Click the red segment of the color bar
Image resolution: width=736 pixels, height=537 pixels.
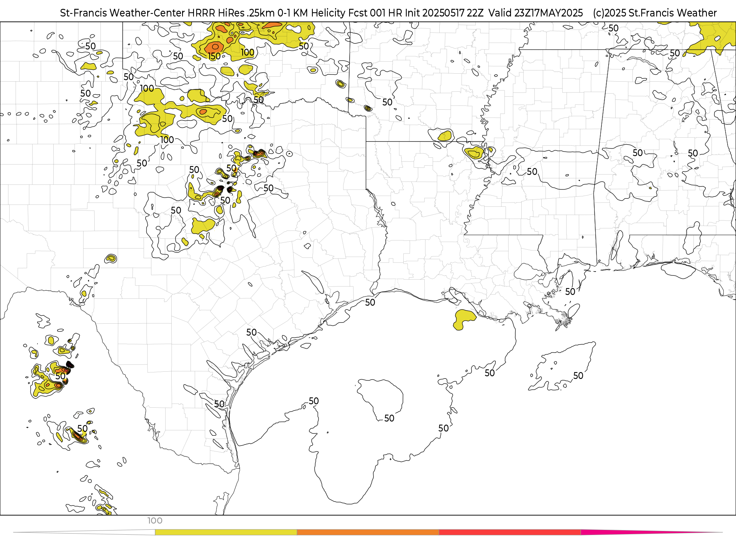click(510, 532)
